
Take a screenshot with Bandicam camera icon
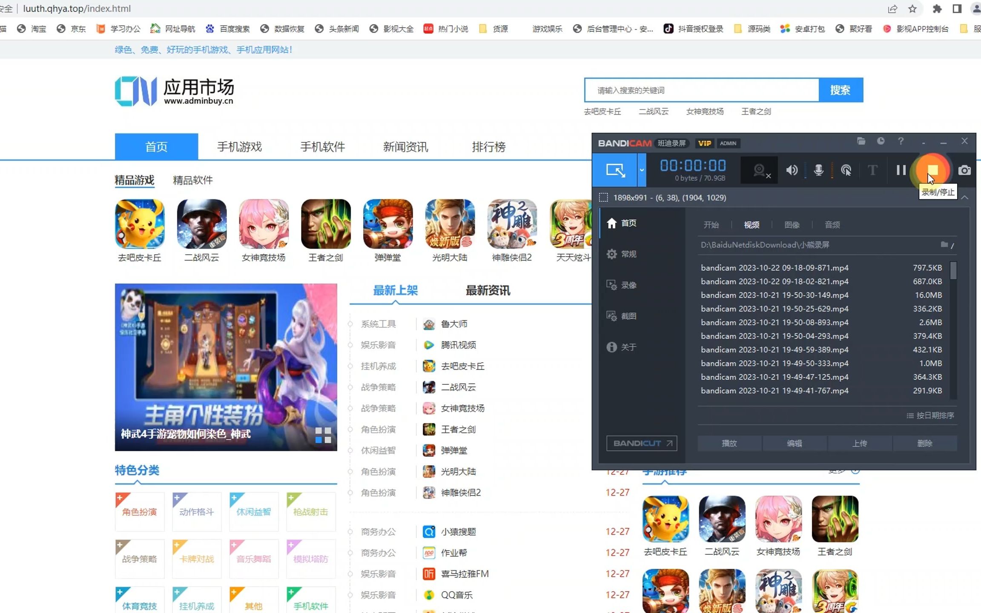964,170
